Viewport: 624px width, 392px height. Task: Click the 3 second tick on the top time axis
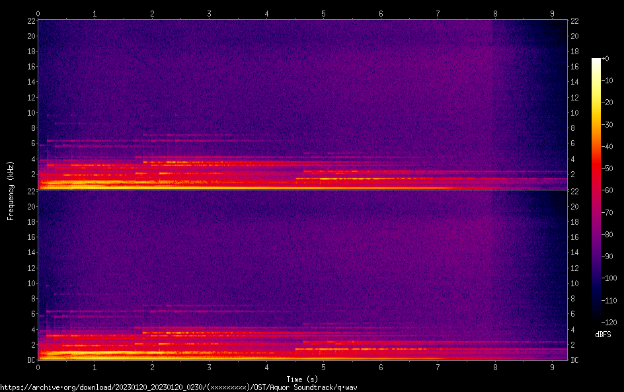(x=210, y=13)
